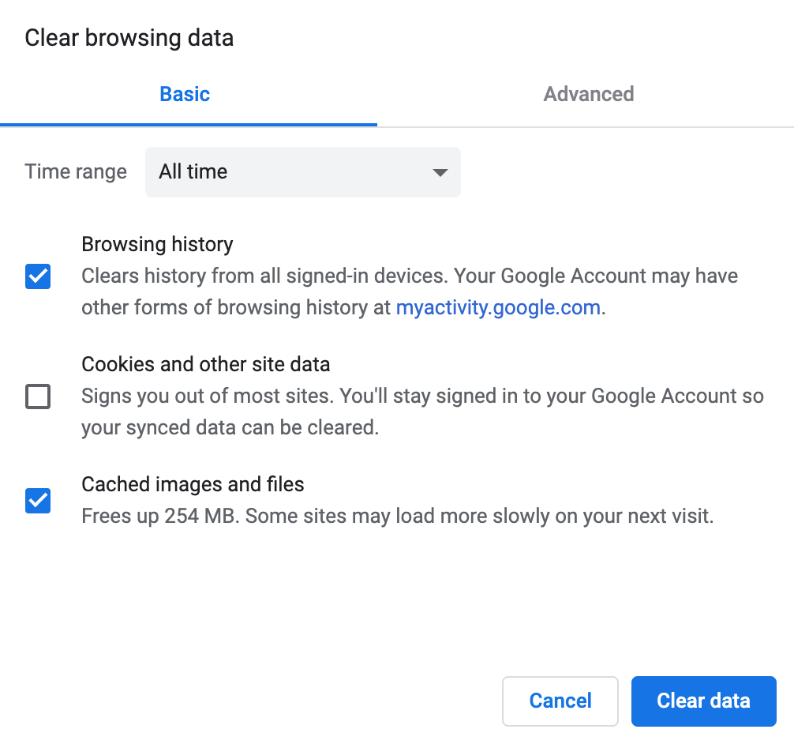The height and width of the screenshot is (748, 794).
Task: Click the "Time range" label
Action: coord(76,172)
